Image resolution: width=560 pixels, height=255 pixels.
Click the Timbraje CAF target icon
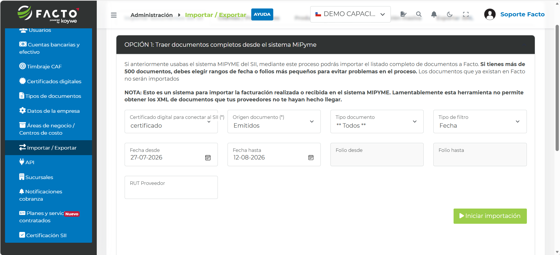[x=23, y=66]
